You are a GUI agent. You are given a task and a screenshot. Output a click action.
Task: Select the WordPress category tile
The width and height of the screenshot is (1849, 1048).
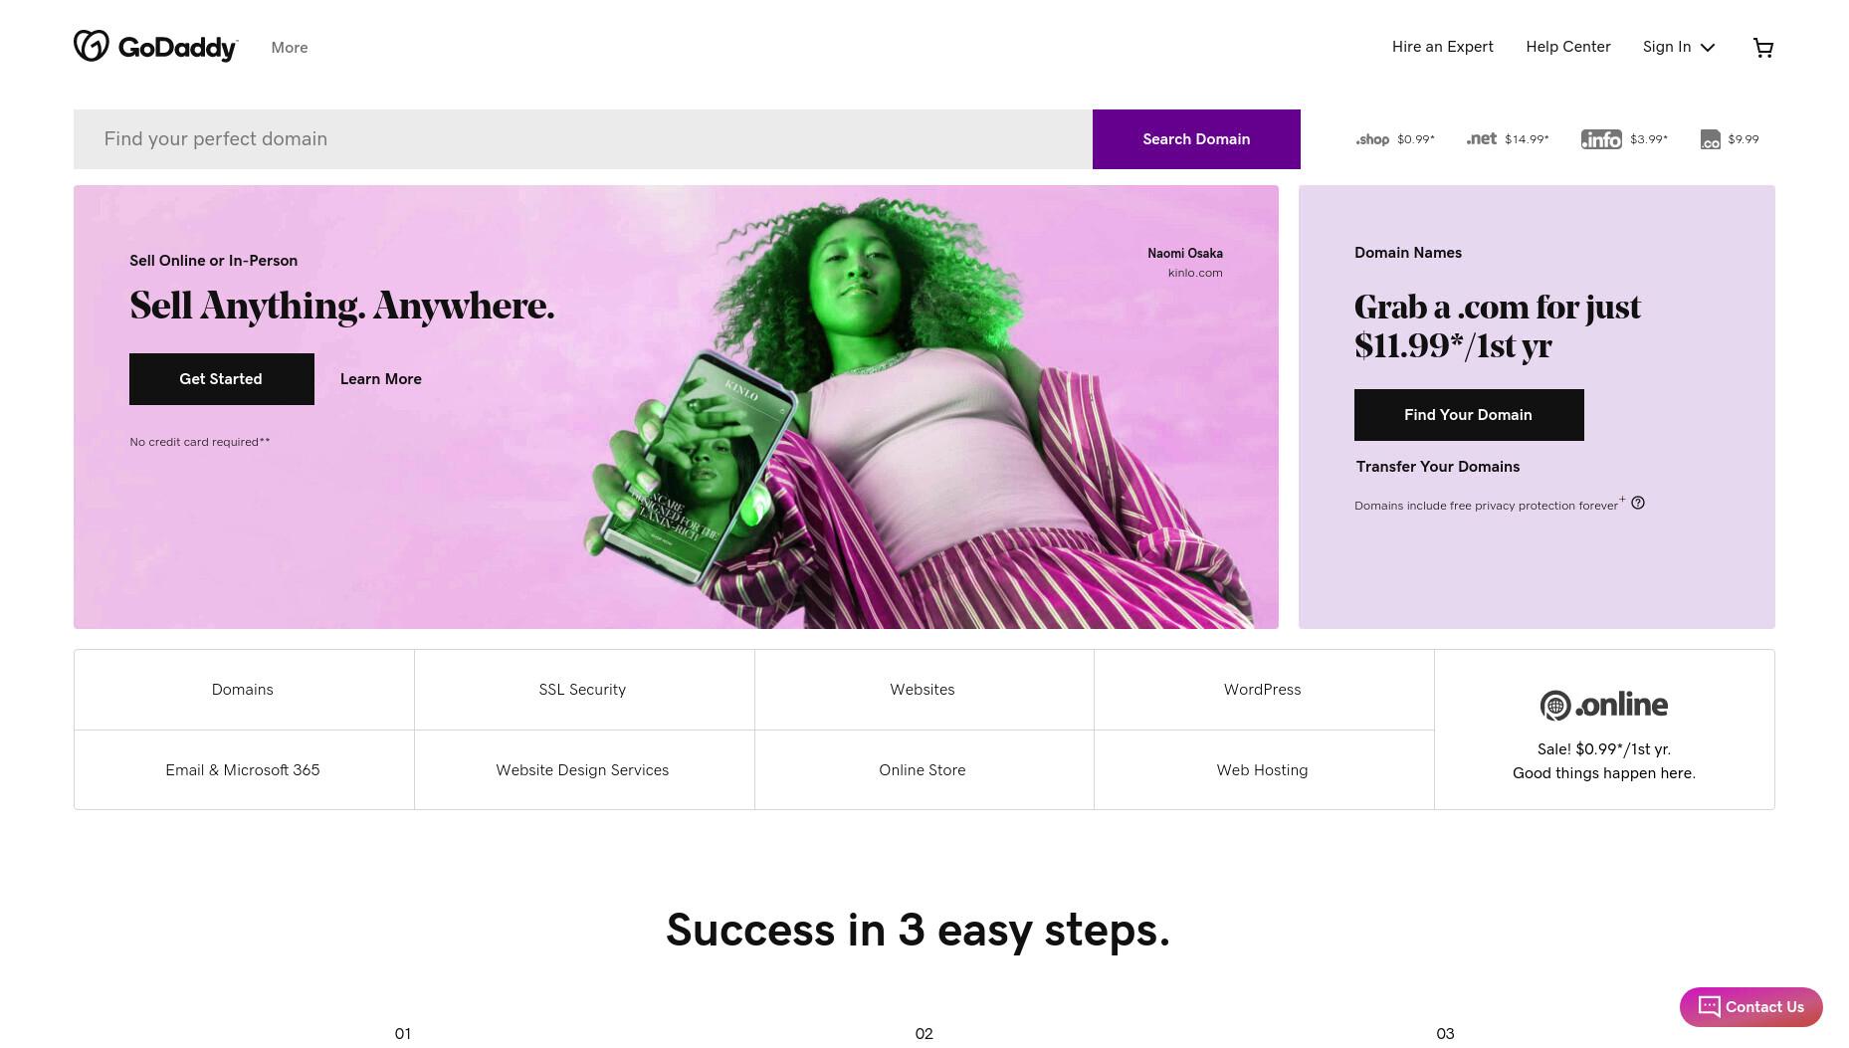(1263, 690)
